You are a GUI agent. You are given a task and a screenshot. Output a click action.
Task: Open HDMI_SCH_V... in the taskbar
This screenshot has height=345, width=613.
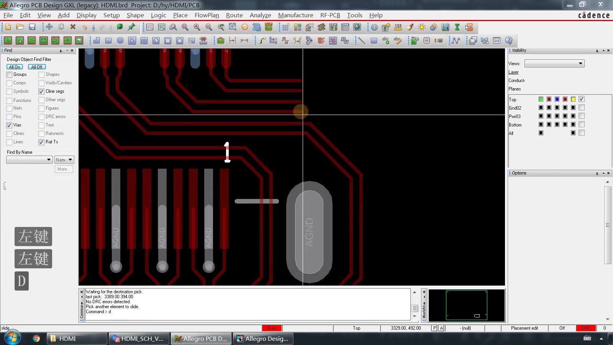[x=139, y=338]
